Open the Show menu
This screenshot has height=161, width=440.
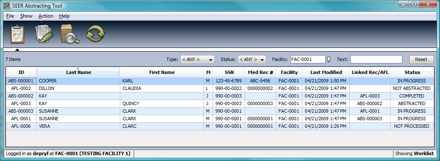26,16
